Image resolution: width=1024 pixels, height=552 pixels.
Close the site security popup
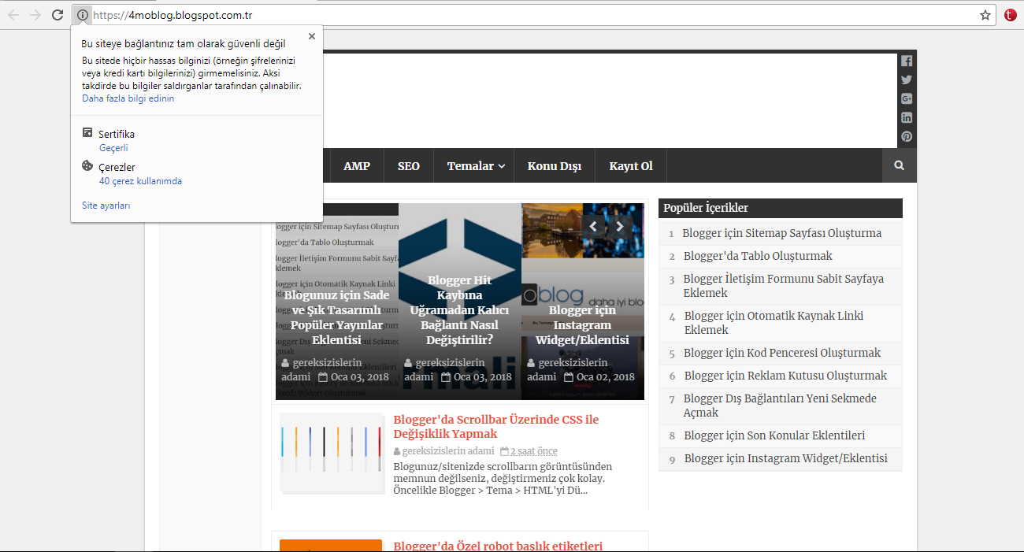[x=312, y=36]
